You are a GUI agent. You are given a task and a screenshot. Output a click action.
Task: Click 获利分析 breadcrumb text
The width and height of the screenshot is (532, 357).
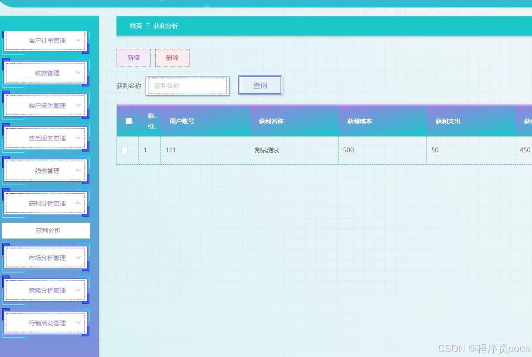pyautogui.click(x=166, y=26)
